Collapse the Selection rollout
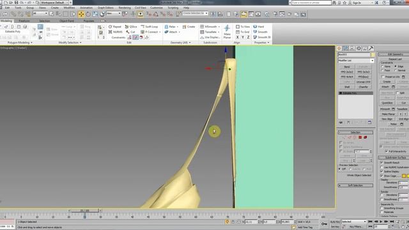 (x=355, y=132)
